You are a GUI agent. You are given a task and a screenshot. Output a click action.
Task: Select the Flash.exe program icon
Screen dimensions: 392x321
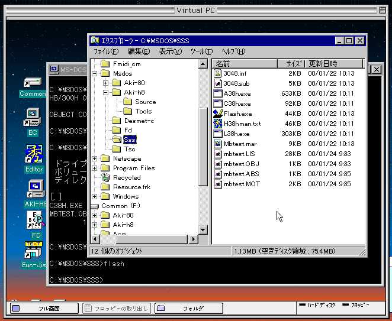point(218,114)
